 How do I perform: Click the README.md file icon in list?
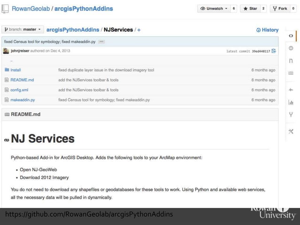coord(7,80)
